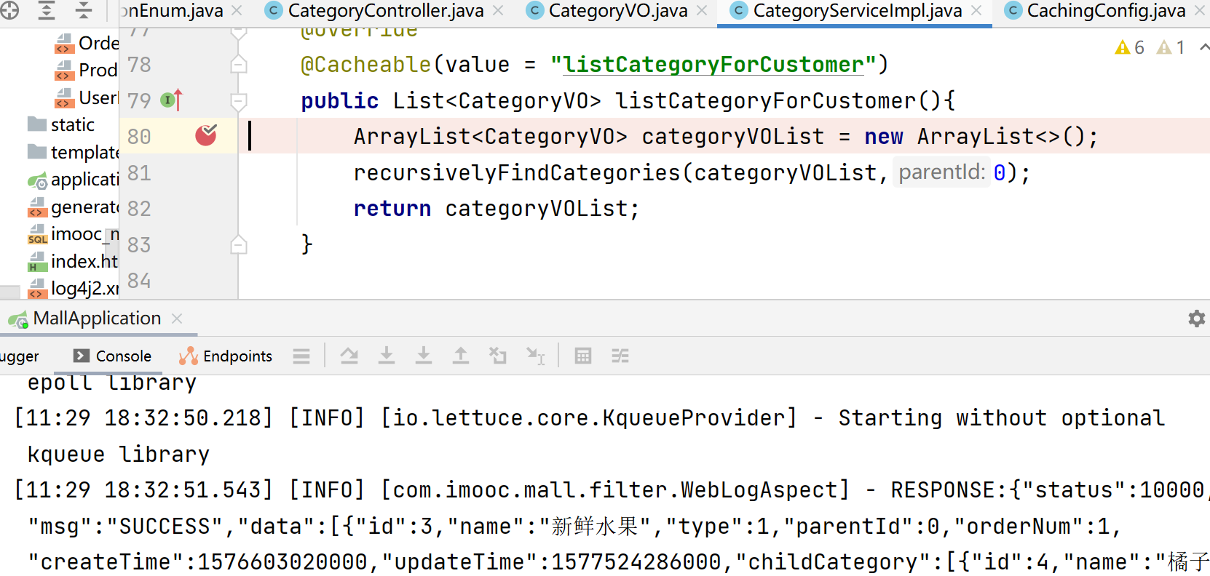Close the MallApplication debug session tab
This screenshot has width=1210, height=576.
[x=177, y=319]
